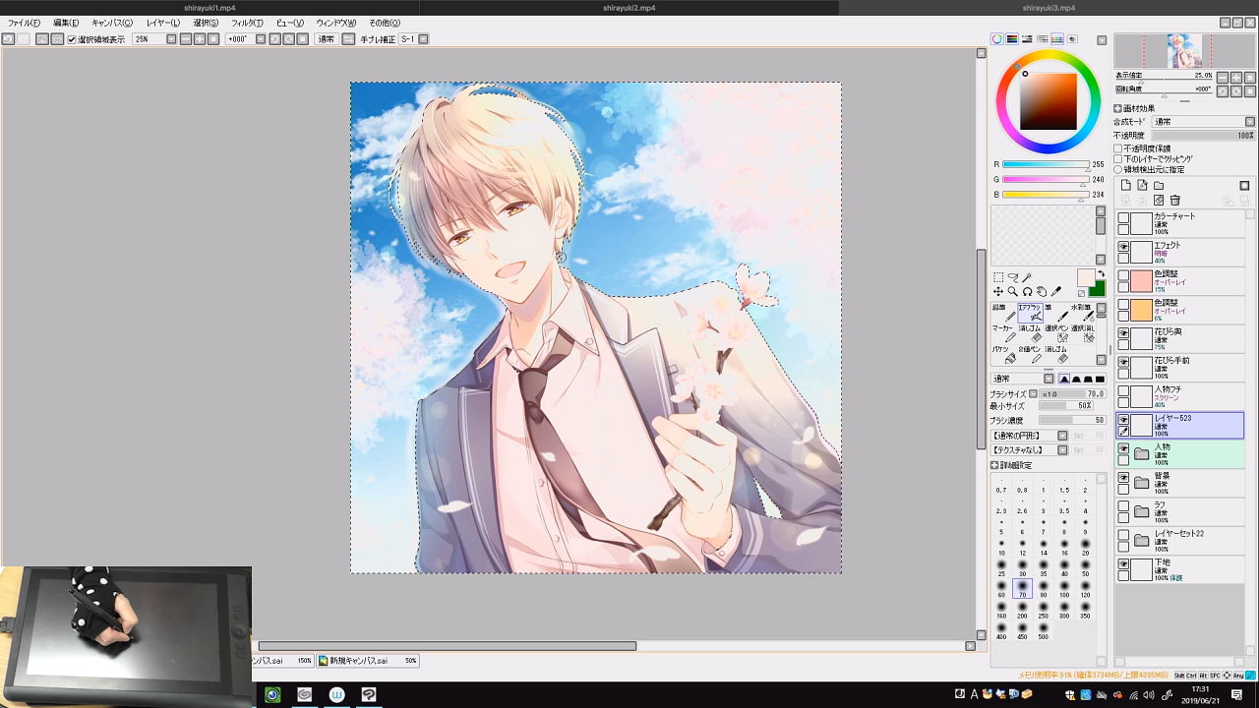Select the rectangular selection tool
Viewport: 1259px width, 708px height.
point(998,278)
